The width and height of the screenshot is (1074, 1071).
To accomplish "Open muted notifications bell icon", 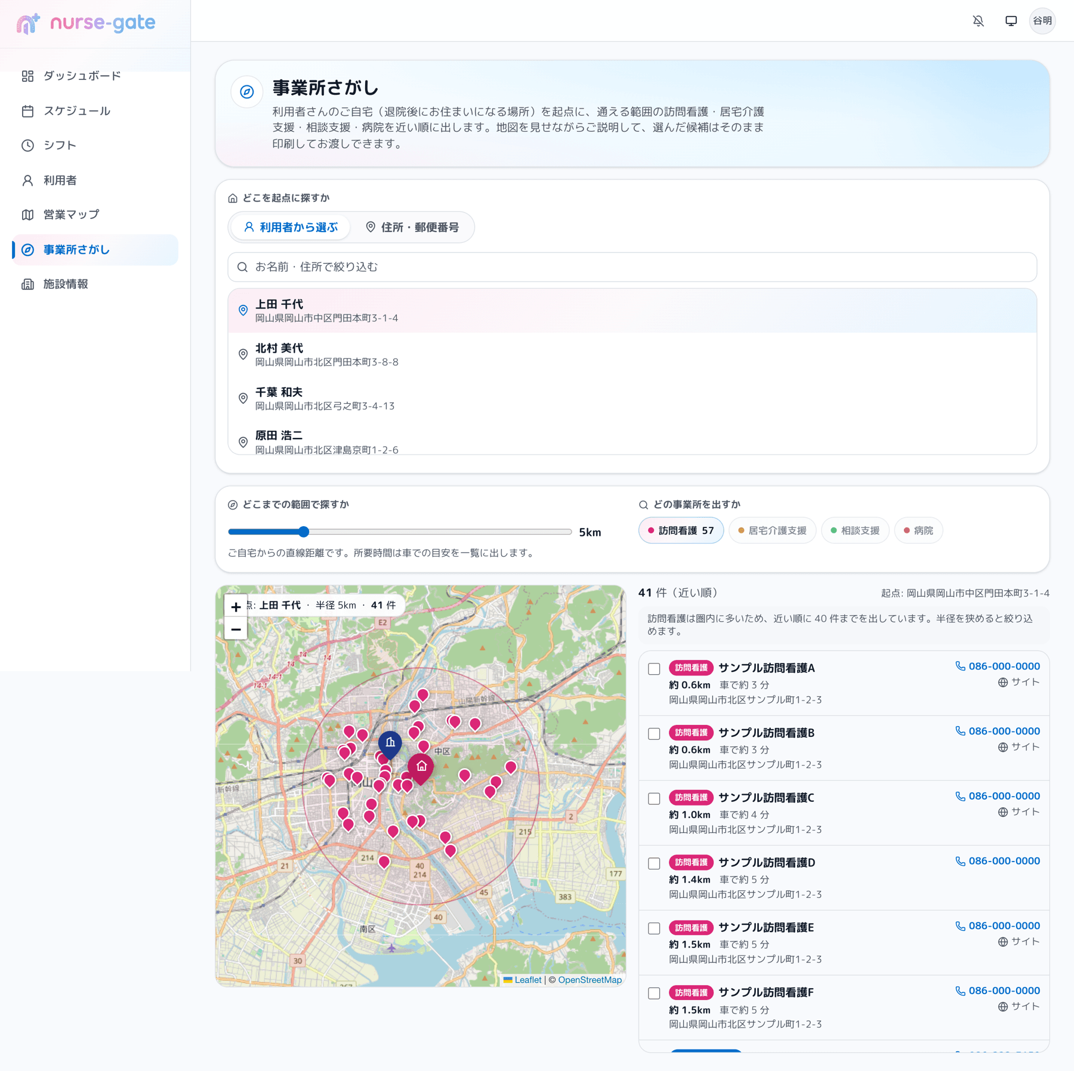I will [x=978, y=21].
